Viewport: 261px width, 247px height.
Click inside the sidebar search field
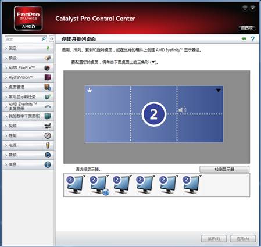tap(23, 39)
